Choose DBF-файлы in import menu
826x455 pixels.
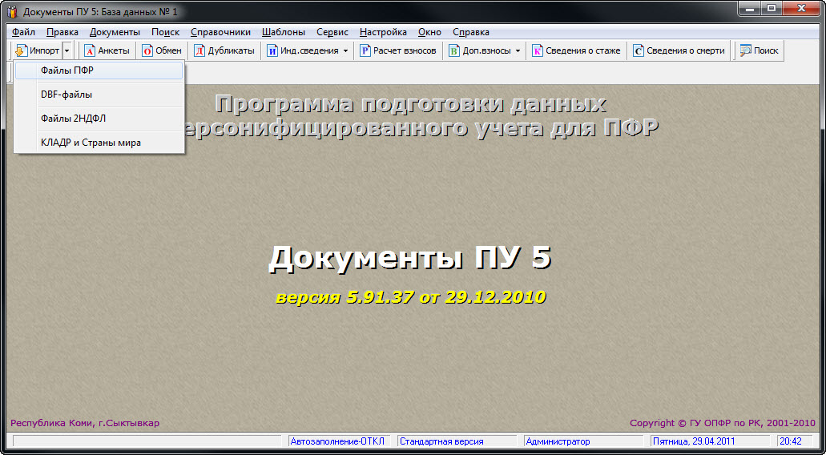[66, 95]
